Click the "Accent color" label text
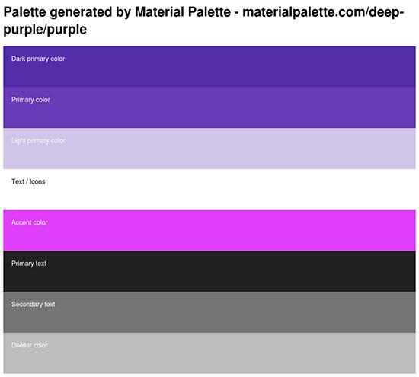The image size is (419, 377). (x=29, y=222)
